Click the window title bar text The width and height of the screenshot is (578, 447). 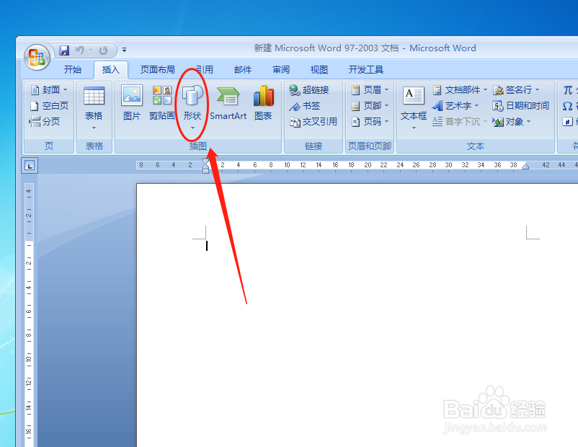(x=365, y=48)
